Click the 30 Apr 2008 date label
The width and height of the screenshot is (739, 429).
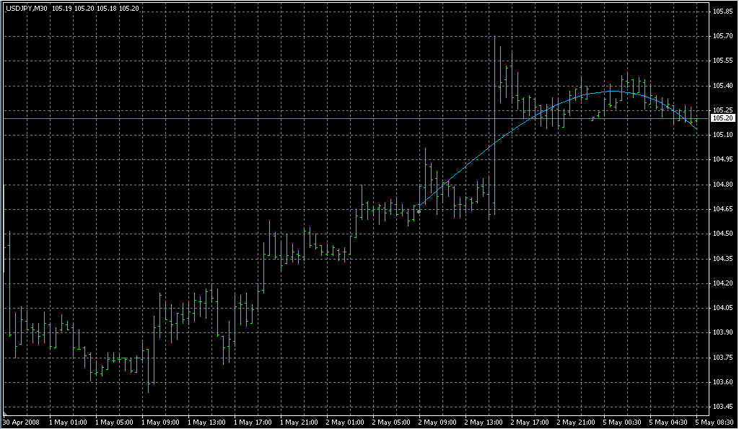[21, 422]
